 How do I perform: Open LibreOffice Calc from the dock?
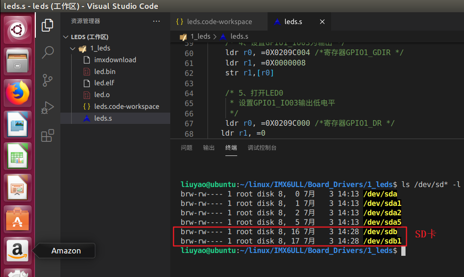18,156
